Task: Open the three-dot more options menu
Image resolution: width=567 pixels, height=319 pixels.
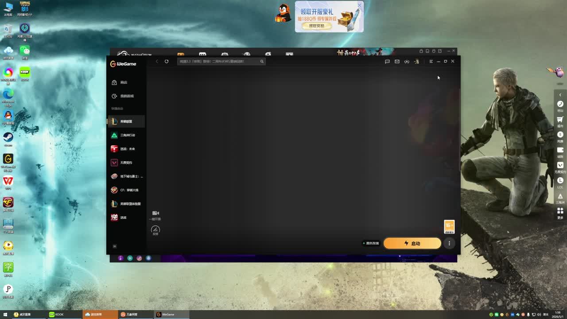Action: (449, 243)
